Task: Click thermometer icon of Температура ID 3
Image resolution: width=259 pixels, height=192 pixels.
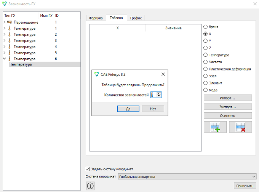Action: 10,40
